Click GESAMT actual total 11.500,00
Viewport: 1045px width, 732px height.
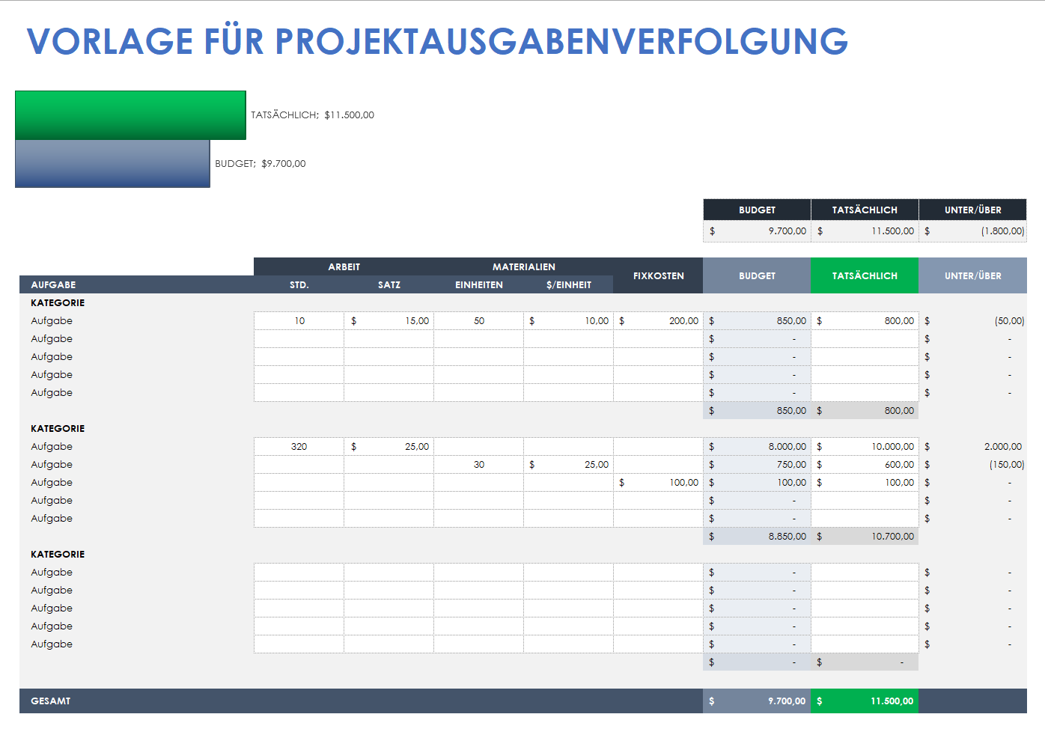(865, 701)
